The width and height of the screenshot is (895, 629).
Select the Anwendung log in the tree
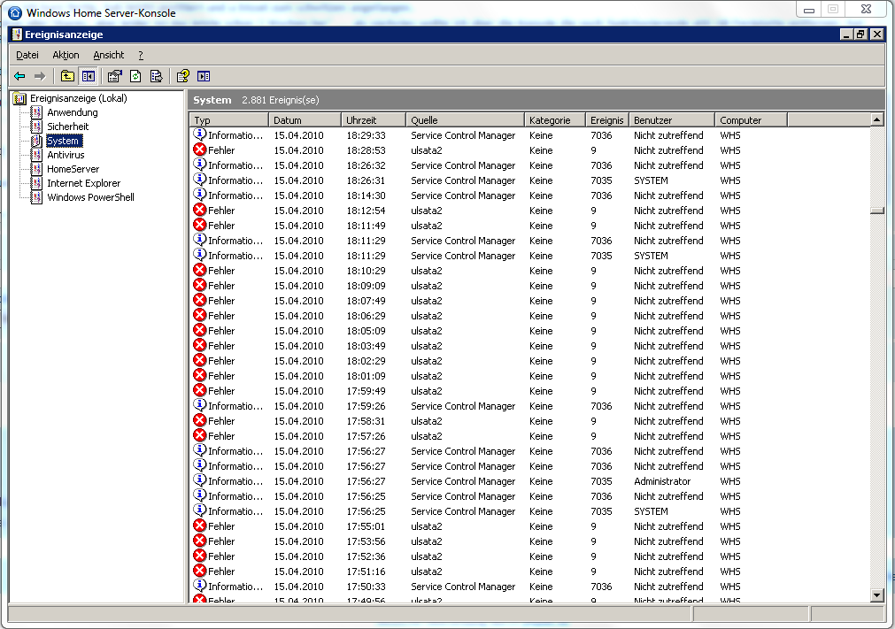coord(72,112)
